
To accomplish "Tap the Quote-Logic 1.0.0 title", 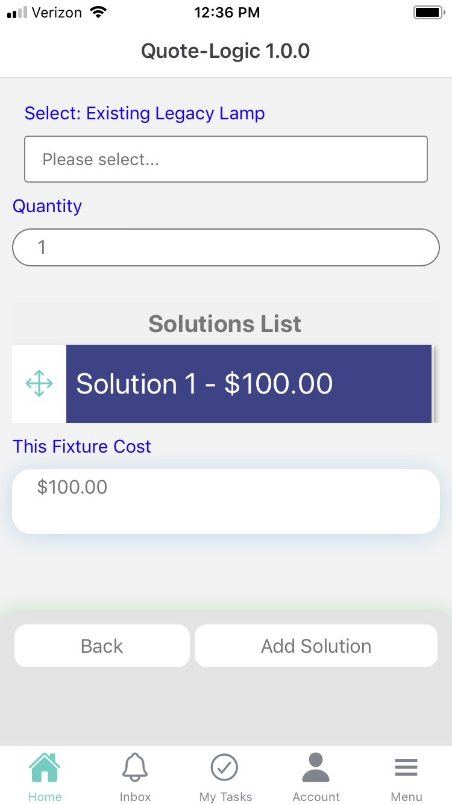I will [x=225, y=51].
